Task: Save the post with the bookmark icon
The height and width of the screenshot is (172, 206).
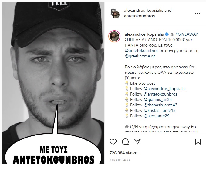Action: click(x=198, y=142)
